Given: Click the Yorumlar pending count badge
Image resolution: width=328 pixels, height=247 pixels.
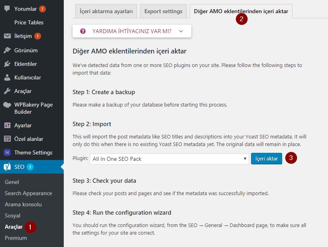Looking at the screenshot, I should pos(42,9).
